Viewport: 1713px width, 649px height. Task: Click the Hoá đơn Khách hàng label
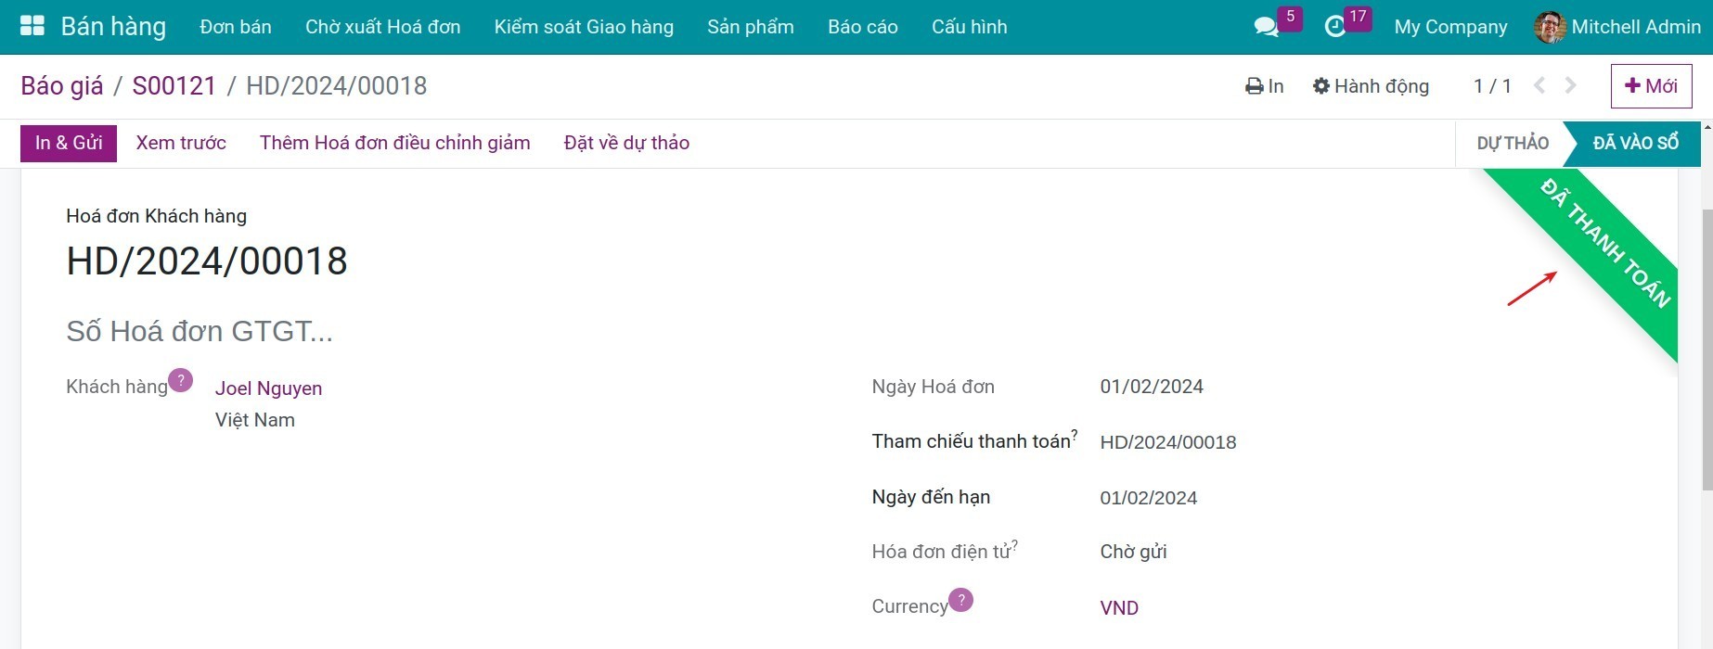click(157, 216)
